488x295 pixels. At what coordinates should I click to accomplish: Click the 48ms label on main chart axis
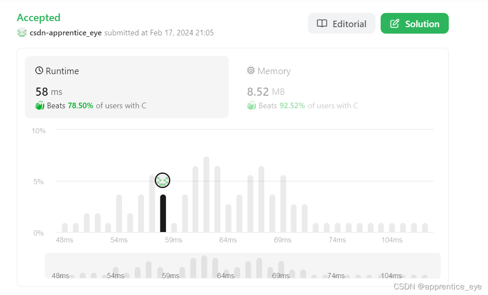coord(64,240)
